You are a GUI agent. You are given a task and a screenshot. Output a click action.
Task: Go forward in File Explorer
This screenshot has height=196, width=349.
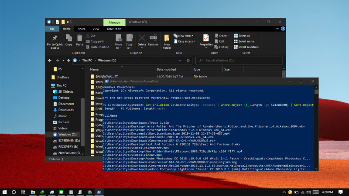[x=58, y=61]
